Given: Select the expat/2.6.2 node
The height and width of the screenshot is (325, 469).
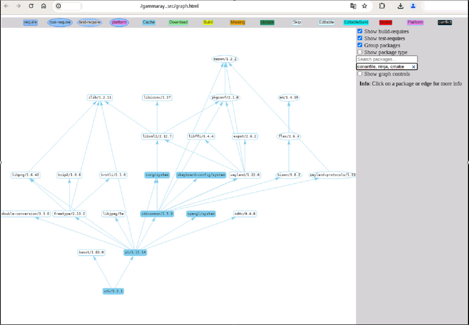Looking at the screenshot, I should tap(245, 136).
